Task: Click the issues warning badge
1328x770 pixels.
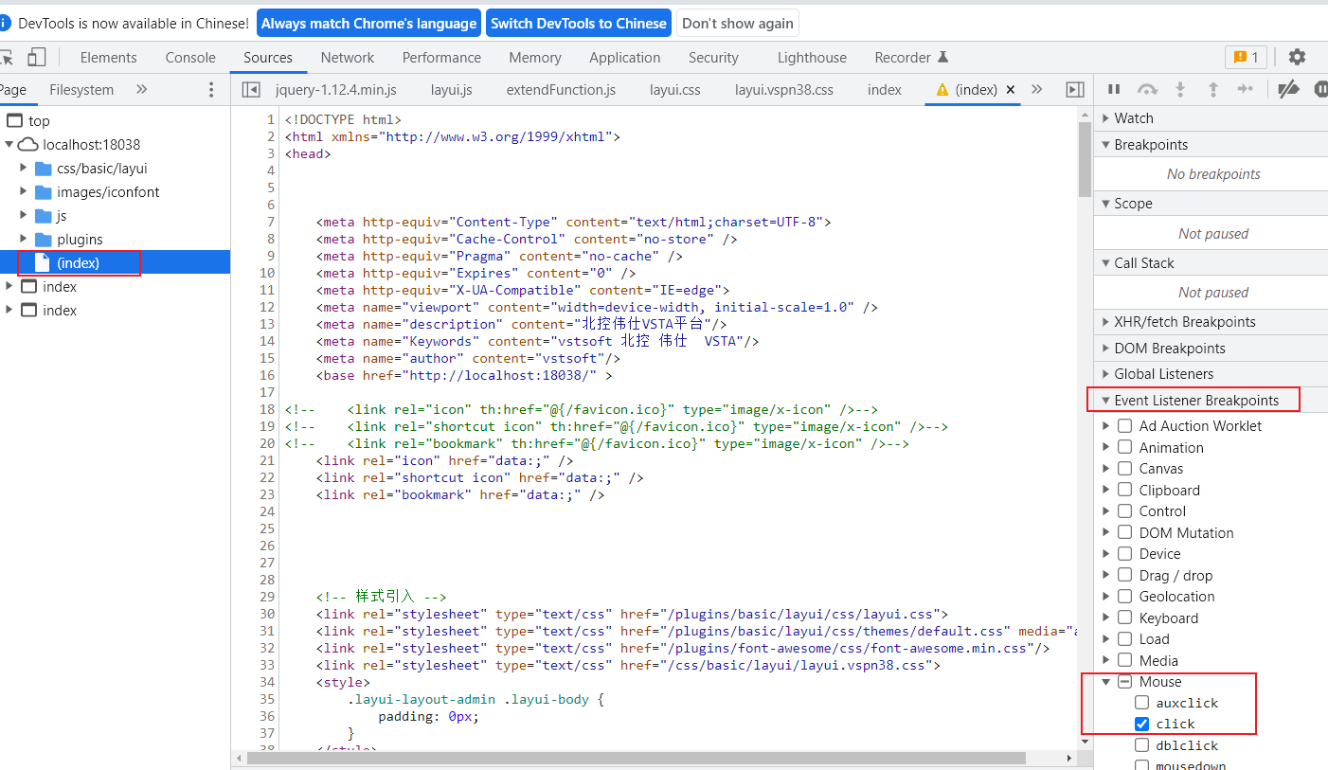Action: coord(1246,57)
